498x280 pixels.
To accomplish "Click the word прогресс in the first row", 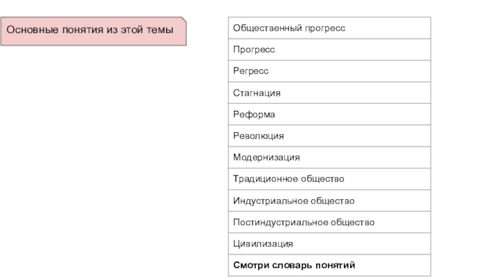I will 325,29.
